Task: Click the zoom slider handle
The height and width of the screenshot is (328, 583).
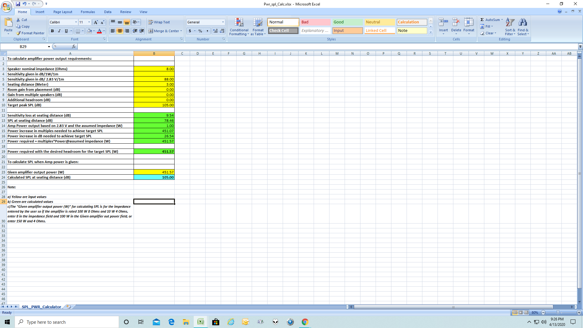Action: point(558,313)
